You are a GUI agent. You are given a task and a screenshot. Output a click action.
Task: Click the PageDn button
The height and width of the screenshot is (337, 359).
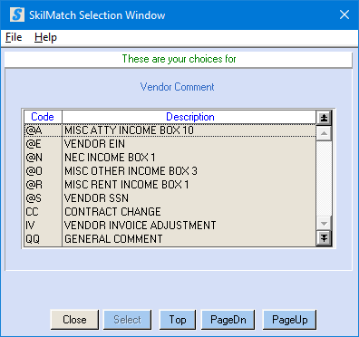pyautogui.click(x=228, y=320)
